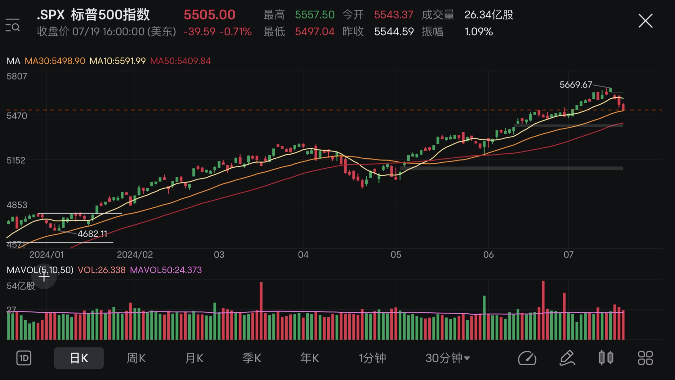
Task: Switch to the 月K monthly tab
Action: coord(194,358)
